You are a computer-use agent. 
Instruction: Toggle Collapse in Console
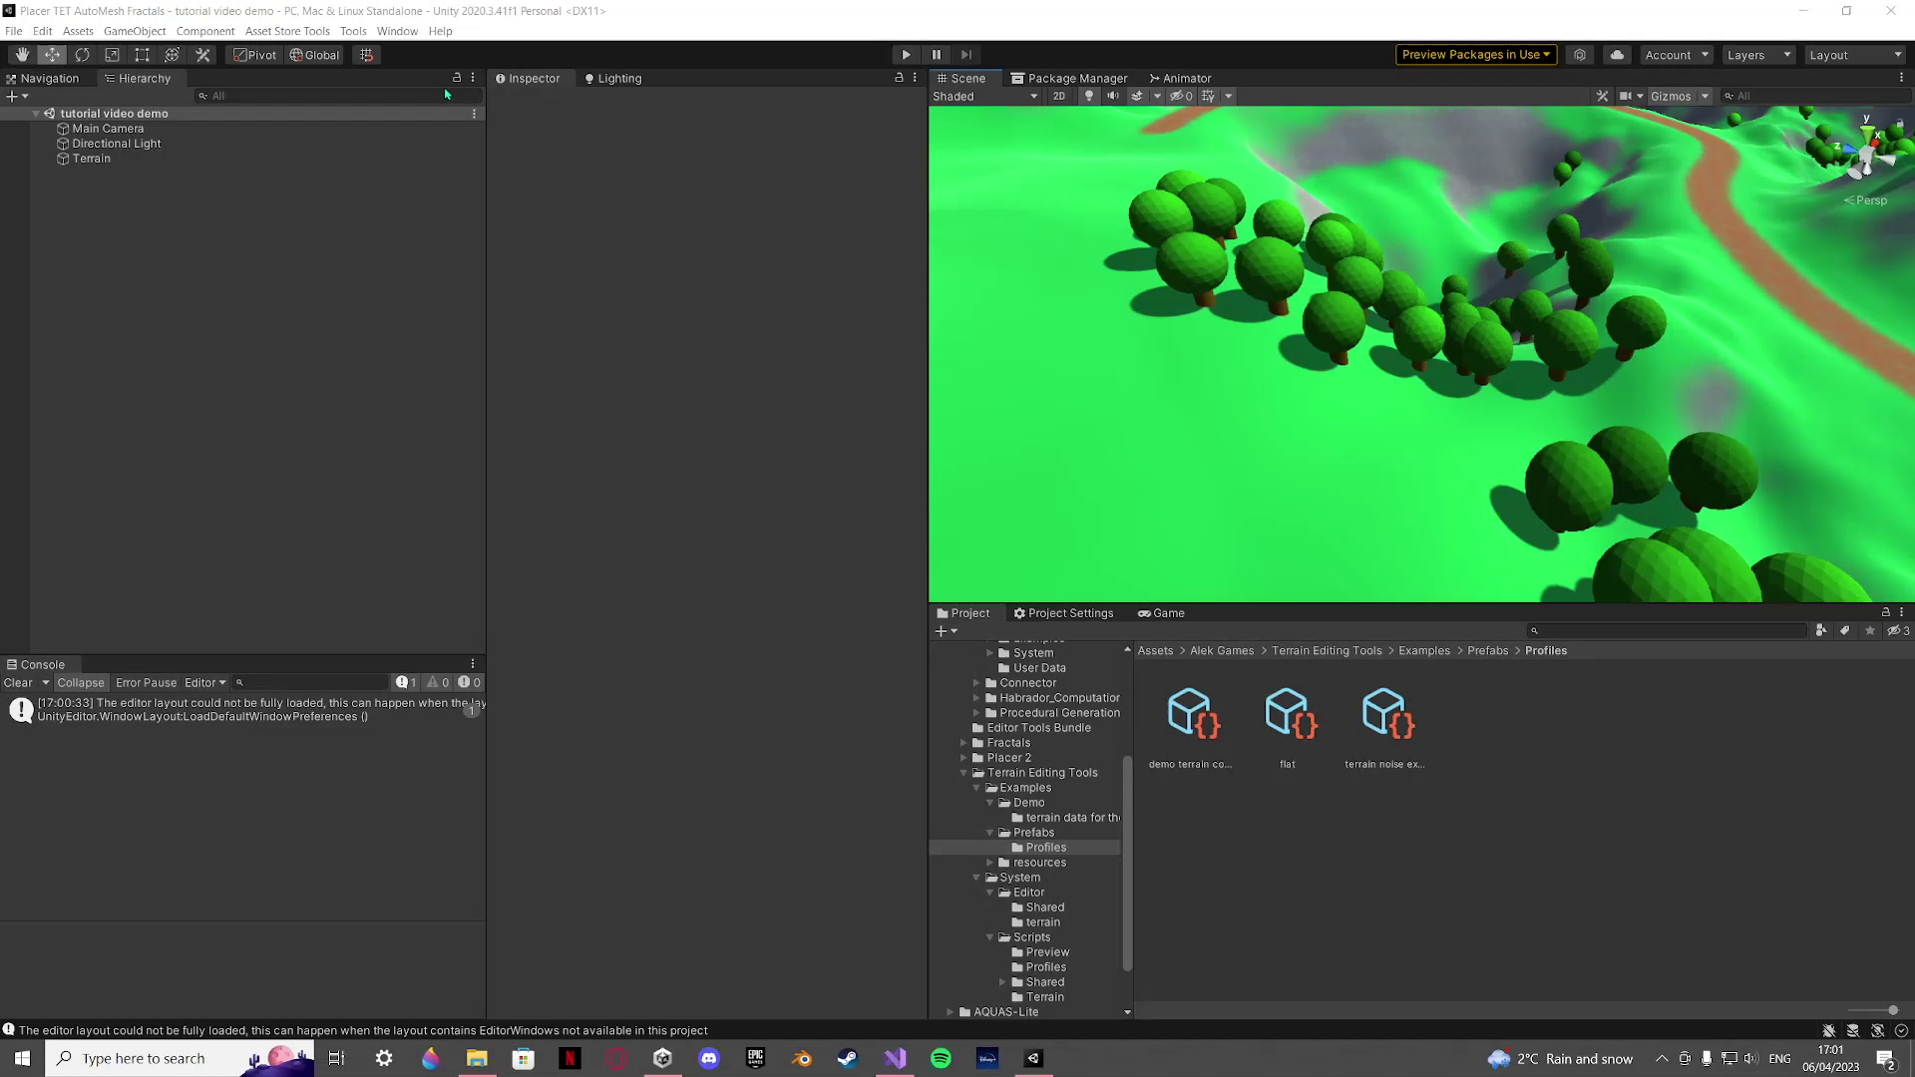(81, 683)
